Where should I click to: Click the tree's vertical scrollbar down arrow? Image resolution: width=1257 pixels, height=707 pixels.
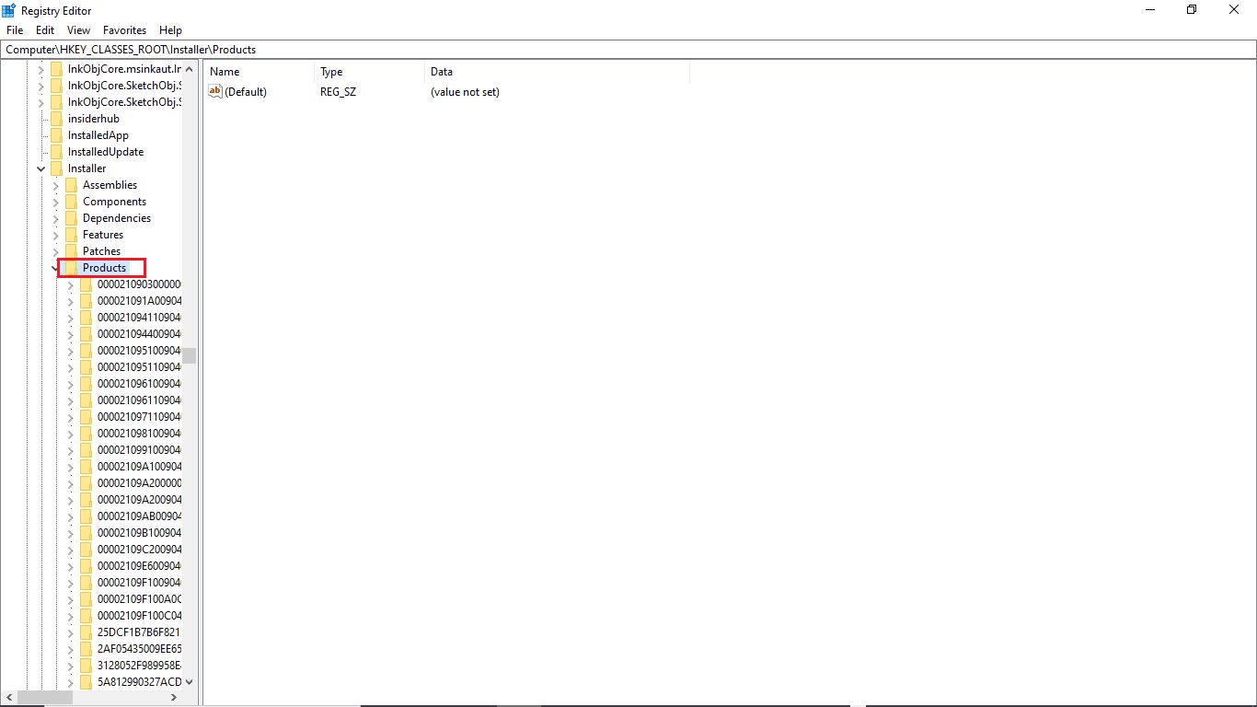point(190,682)
